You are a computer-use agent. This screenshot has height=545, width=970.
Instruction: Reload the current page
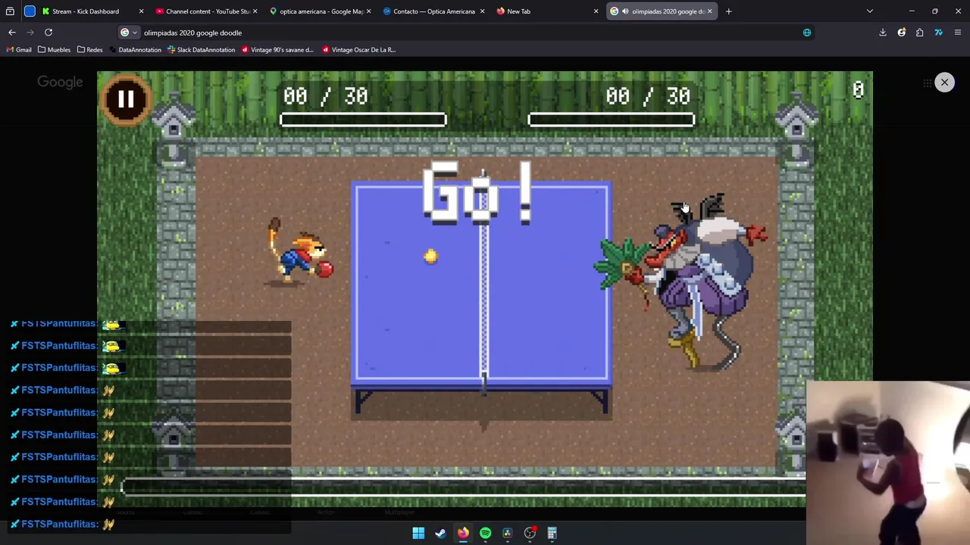48,33
